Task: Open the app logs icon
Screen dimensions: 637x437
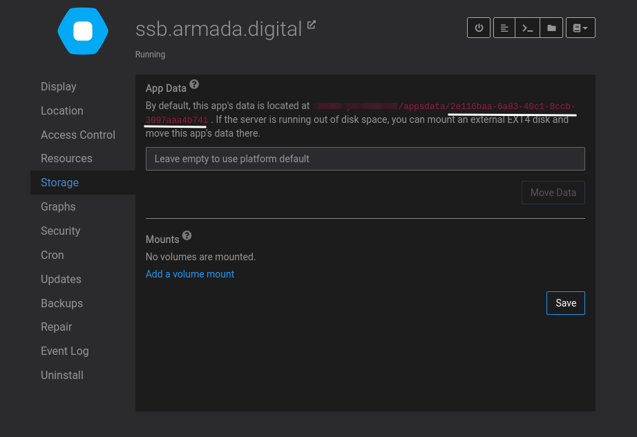Action: tap(504, 28)
